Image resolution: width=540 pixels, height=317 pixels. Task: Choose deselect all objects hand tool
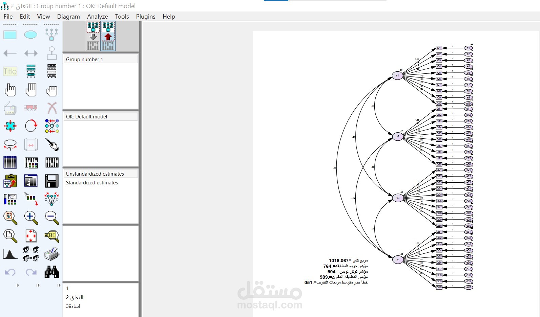(51, 90)
